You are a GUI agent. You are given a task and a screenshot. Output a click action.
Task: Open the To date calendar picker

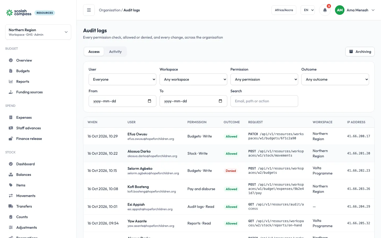220,101
